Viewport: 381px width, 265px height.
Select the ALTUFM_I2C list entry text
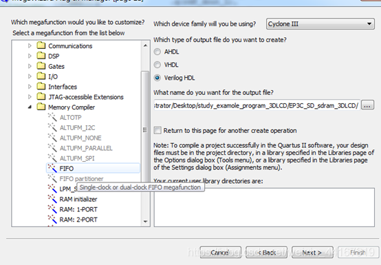pyautogui.click(x=77, y=127)
